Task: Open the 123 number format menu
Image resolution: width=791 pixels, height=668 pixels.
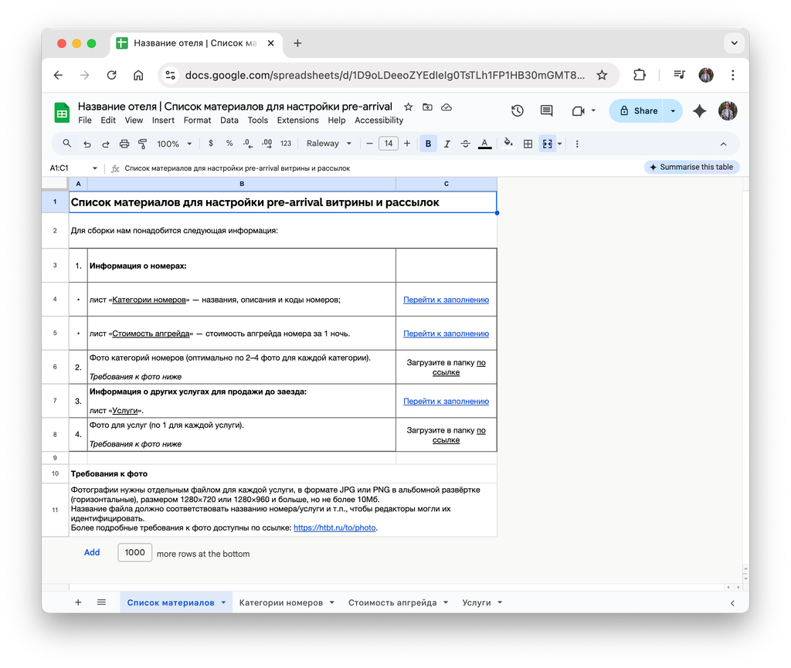Action: (286, 144)
